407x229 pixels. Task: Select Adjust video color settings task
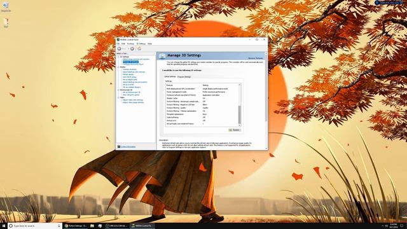(133, 100)
